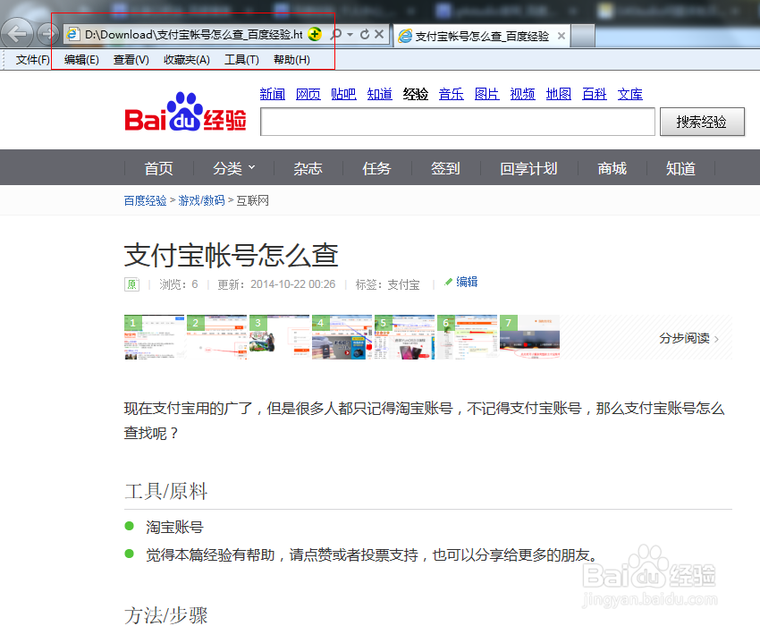Open step 6 thumbnail
The height and width of the screenshot is (626, 760).
(467, 337)
